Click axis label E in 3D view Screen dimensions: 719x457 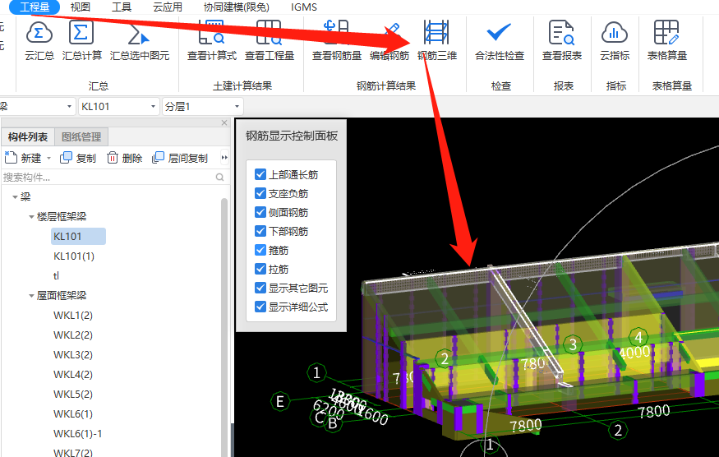[279, 402]
